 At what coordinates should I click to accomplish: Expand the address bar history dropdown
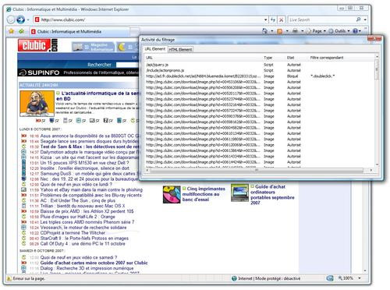point(265,19)
